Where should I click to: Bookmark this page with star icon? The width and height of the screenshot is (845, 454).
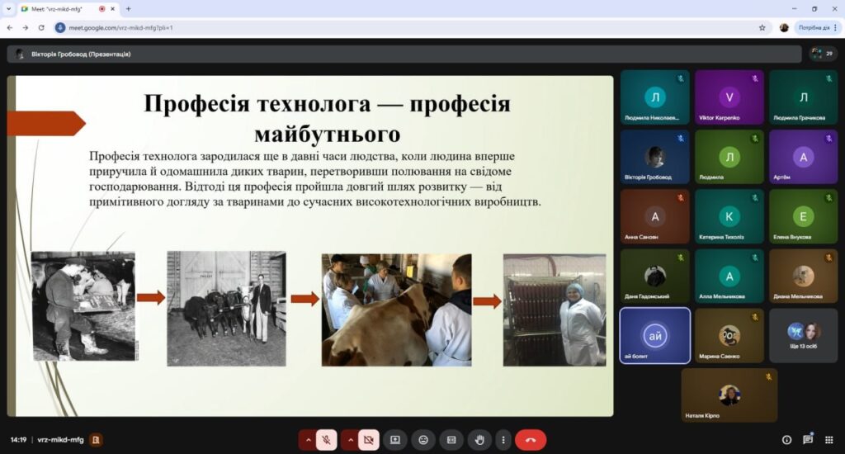click(x=762, y=27)
